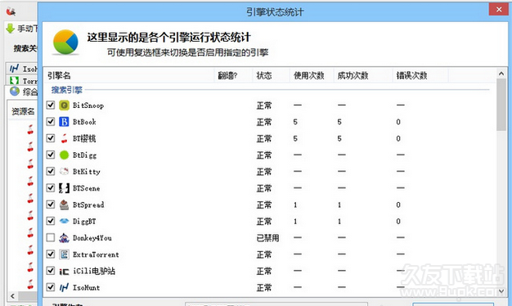Click the ExtraTorrent engine name text
The height and width of the screenshot is (306, 512).
point(96,254)
